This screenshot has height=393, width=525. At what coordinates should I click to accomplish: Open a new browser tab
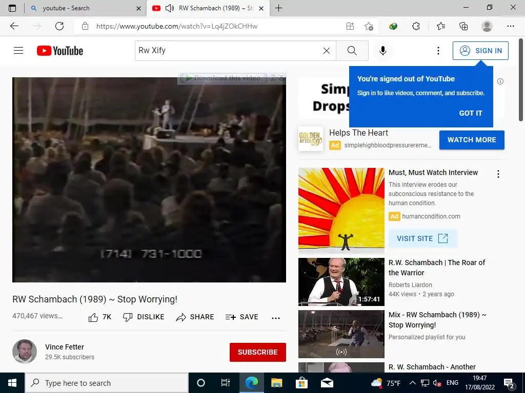pos(278,8)
